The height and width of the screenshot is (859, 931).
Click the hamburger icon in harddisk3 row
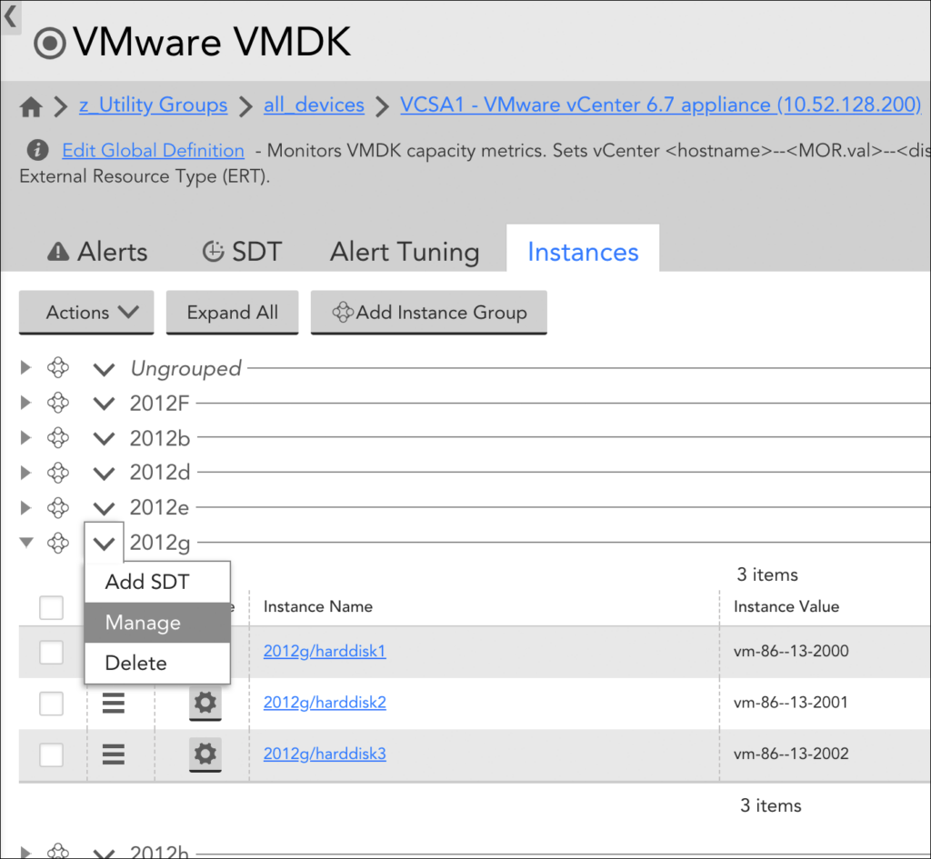click(113, 754)
